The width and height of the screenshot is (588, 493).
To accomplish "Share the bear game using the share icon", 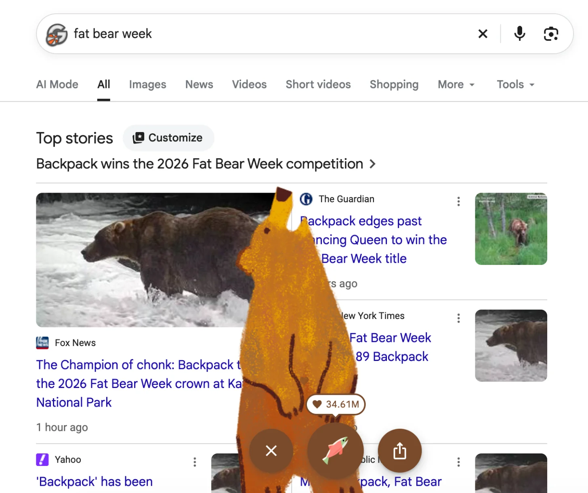I will [x=400, y=451].
